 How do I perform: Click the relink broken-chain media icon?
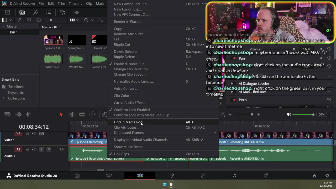pos(19,20)
